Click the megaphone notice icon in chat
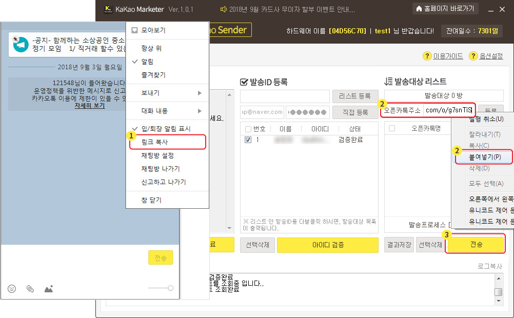Image resolution: width=514 pixels, height=318 pixels. coord(21,45)
